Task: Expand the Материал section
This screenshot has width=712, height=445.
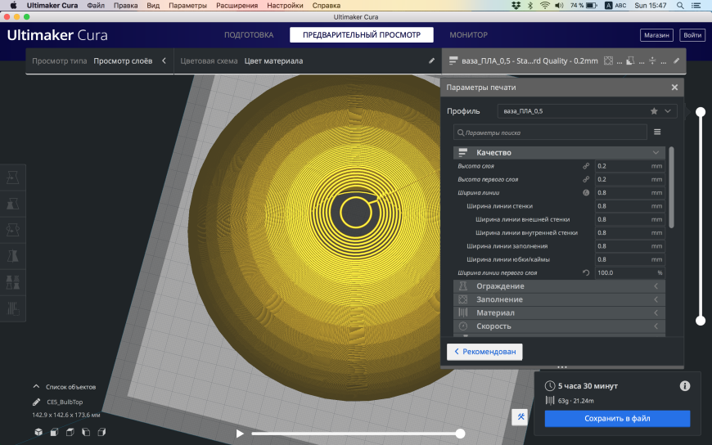Action: click(x=560, y=312)
